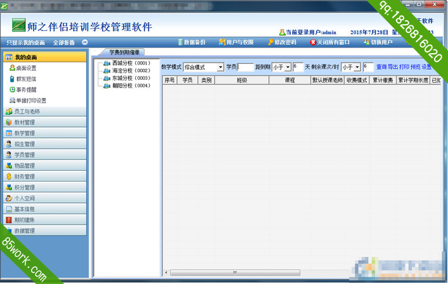Viewport: 448px width, 284px height.
Task: Click the 设置 settings link
Action: coord(427,67)
